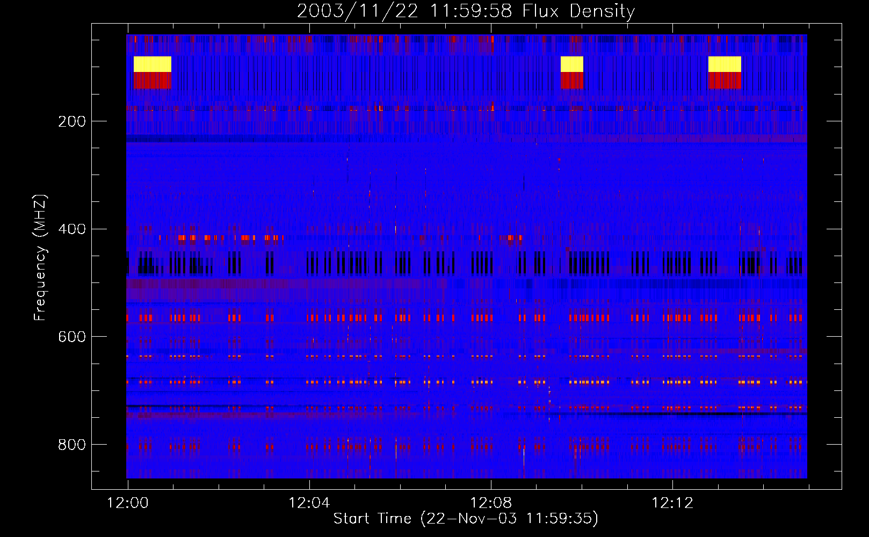The width and height of the screenshot is (869, 537).
Task: Click the plot title '2003/11/22 11:59:58 Flux Density'
Action: point(466,11)
